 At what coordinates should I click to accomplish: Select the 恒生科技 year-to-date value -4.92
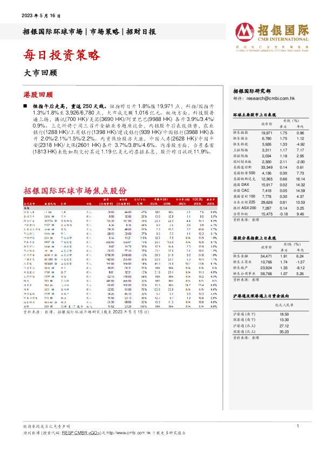[300, 144]
